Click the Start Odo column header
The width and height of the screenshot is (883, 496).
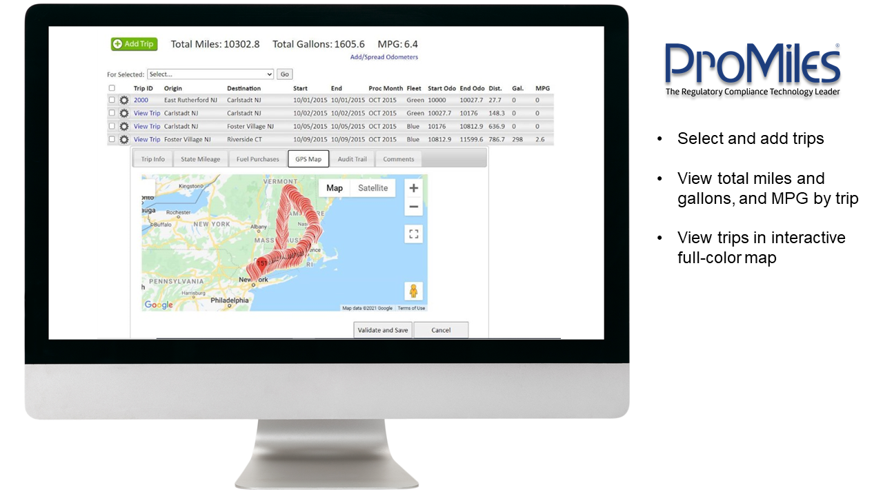click(441, 88)
